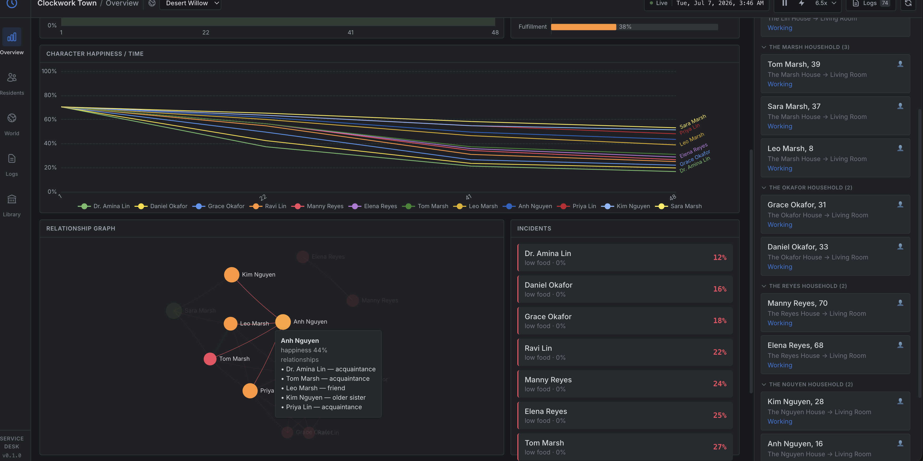
Task: Click the globe icon beside Desert Willow
Action: click(x=152, y=3)
